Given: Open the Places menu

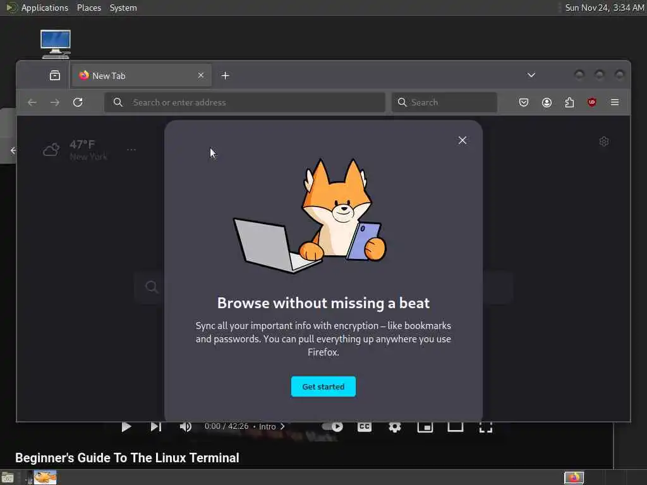Looking at the screenshot, I should [x=88, y=8].
